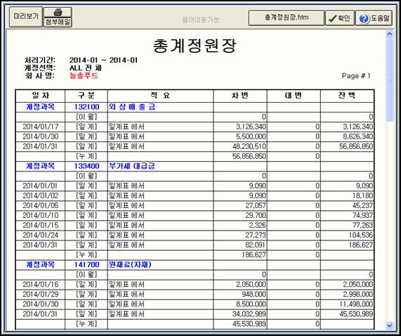Viewport: 401px width, 336px height.
Task: Click the 2014/01/17 date entry row
Action: pyautogui.click(x=195, y=127)
